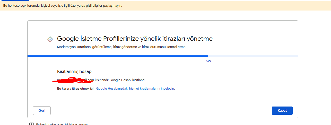Click the Moderasyon kararlarını görüntüleme subtitle text
Viewport: 331px width, 125px height.
click(x=121, y=47)
